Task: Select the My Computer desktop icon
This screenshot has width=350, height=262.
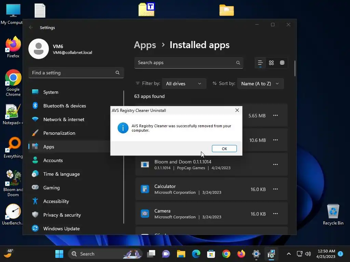Action: pos(13,14)
